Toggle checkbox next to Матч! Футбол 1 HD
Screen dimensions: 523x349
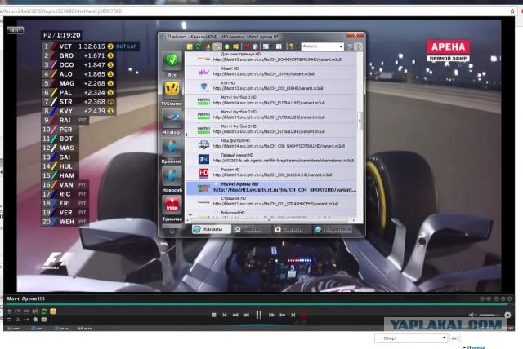coord(217,97)
